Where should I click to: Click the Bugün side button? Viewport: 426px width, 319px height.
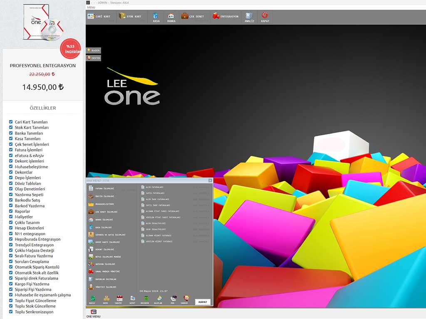coord(94,50)
